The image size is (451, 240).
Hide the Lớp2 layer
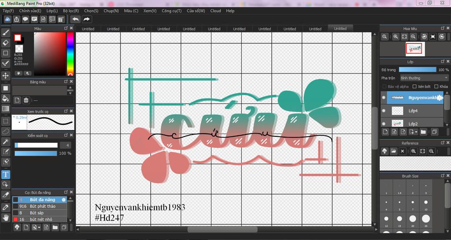384,124
